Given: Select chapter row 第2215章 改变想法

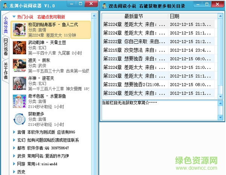Looking at the screenshot, I should click(158, 50).
